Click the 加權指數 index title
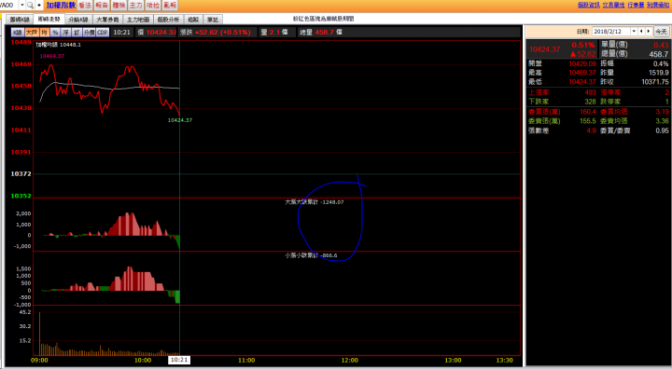 pyautogui.click(x=61, y=6)
